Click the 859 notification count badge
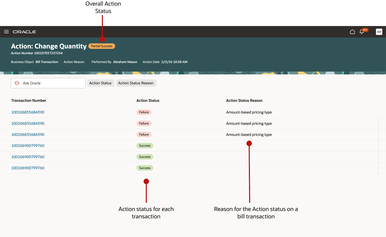The width and height of the screenshot is (386, 237). pyautogui.click(x=365, y=29)
